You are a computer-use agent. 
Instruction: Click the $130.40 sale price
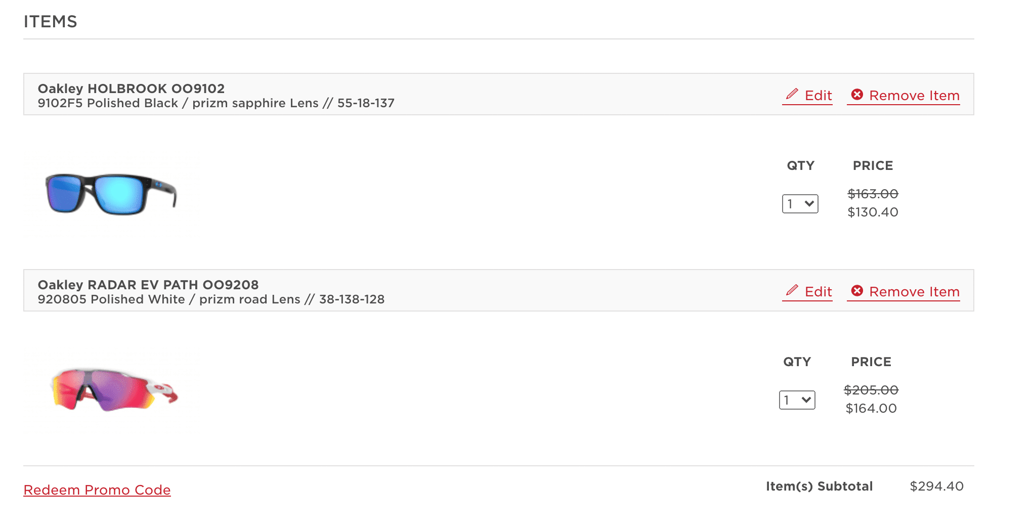click(873, 212)
